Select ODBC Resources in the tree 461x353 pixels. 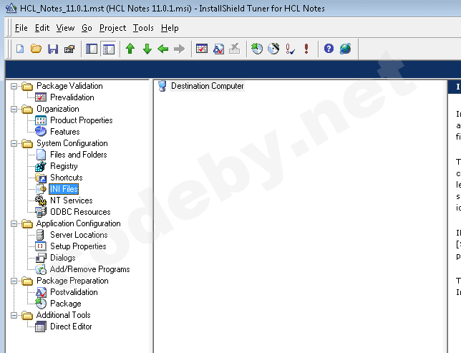tap(80, 212)
